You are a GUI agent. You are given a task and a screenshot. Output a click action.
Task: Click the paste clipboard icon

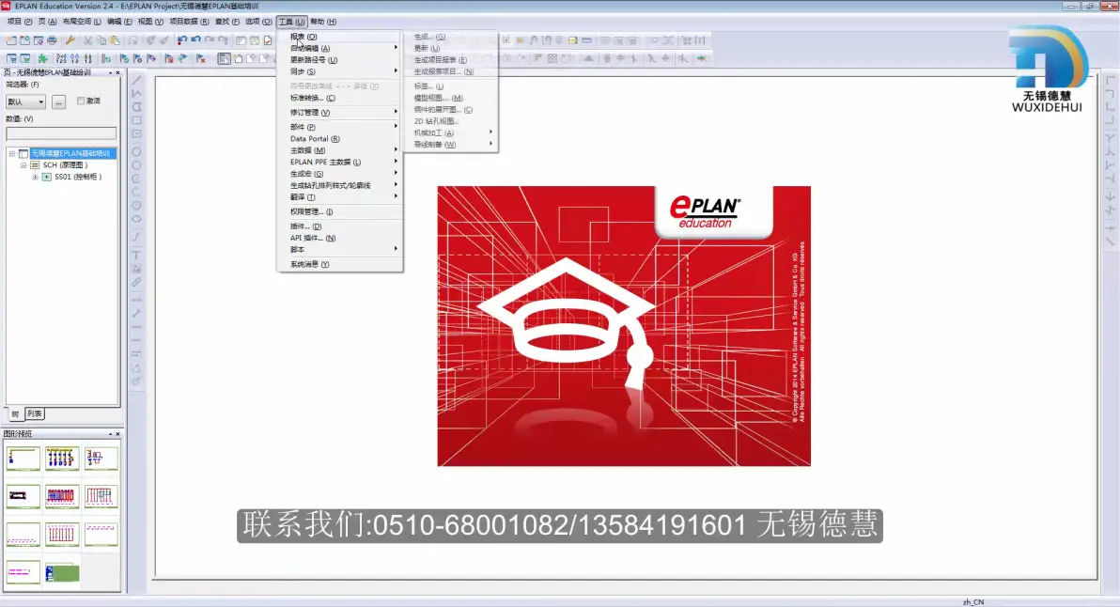click(x=115, y=40)
